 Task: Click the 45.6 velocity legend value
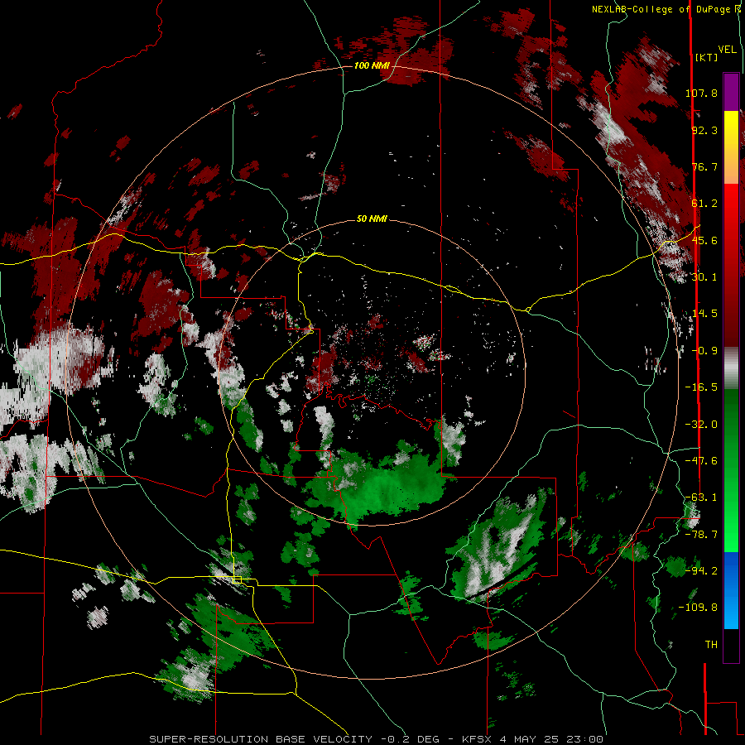coord(704,240)
